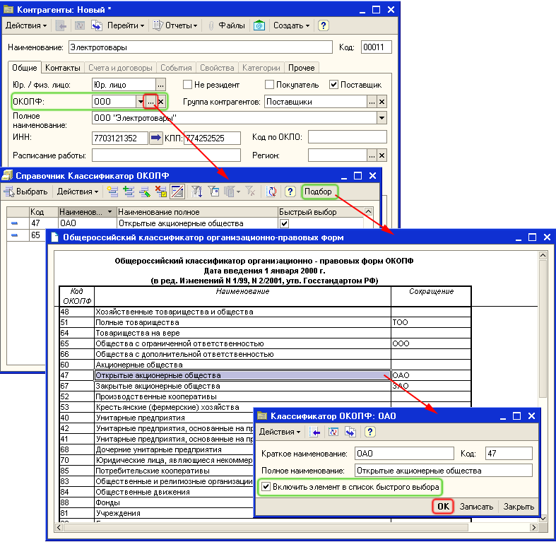Open the Отчеты dropdown menu

(x=175, y=25)
